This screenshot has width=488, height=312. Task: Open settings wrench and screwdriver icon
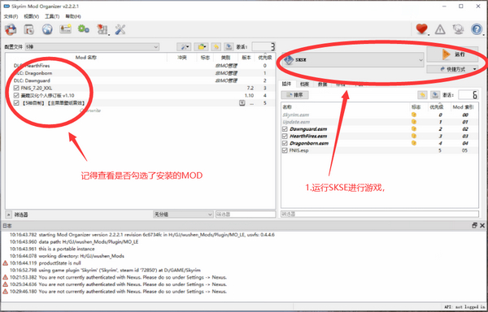[120, 29]
